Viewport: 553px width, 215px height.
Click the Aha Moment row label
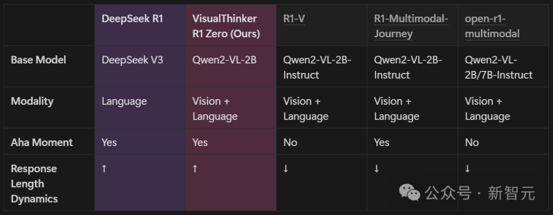coord(41,142)
